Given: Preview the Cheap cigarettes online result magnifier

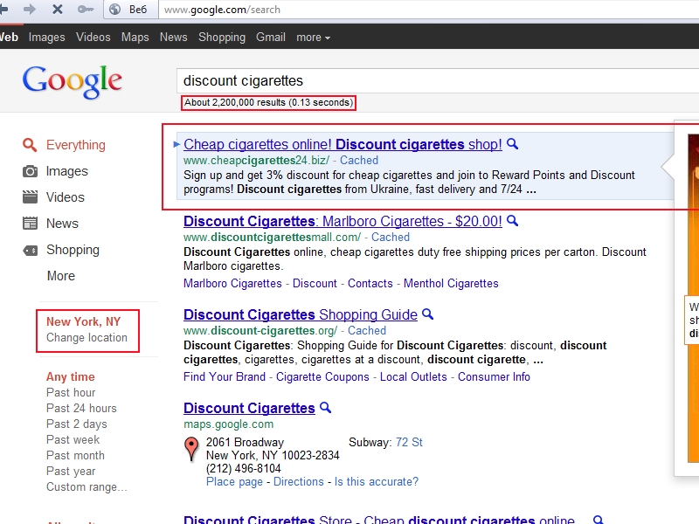Looking at the screenshot, I should pos(513,144).
